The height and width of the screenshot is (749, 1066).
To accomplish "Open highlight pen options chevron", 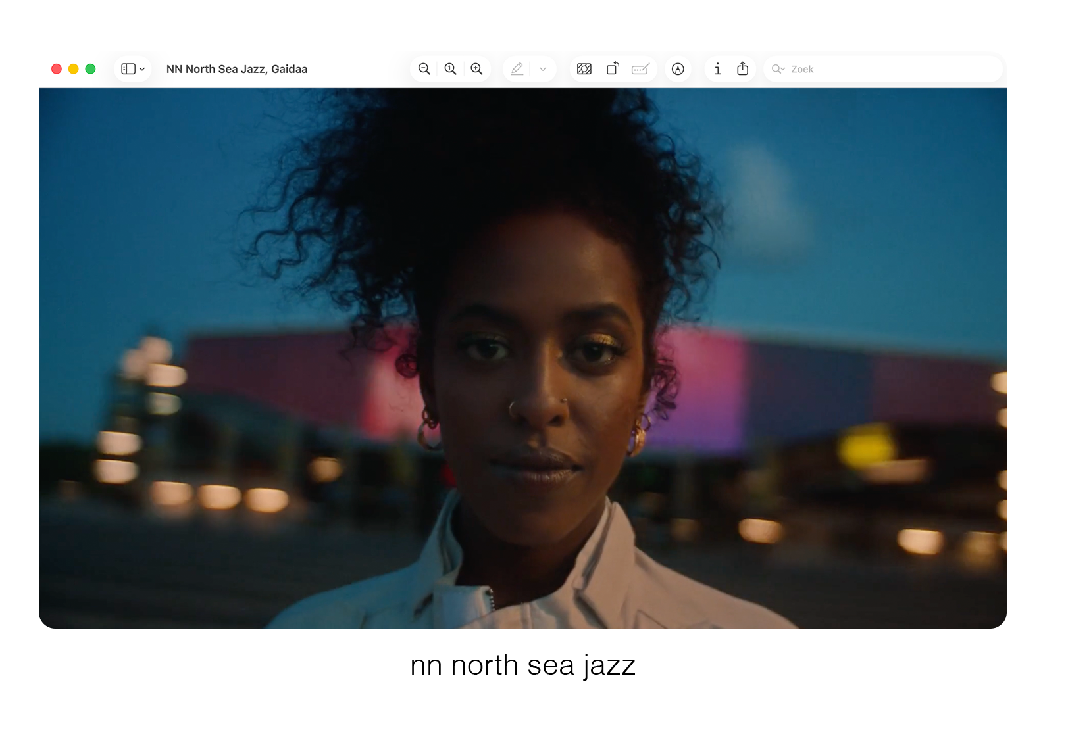I will [543, 69].
